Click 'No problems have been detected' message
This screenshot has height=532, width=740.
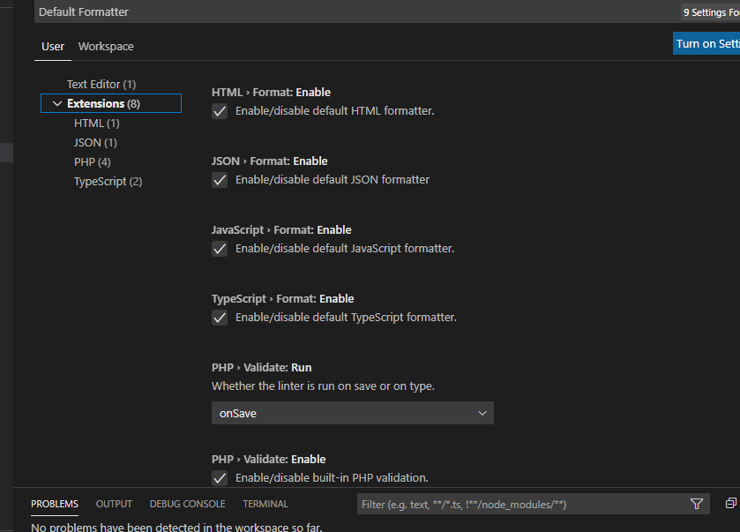point(176,527)
